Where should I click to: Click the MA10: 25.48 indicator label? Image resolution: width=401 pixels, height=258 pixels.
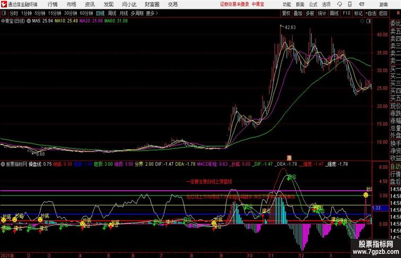click(x=66, y=21)
